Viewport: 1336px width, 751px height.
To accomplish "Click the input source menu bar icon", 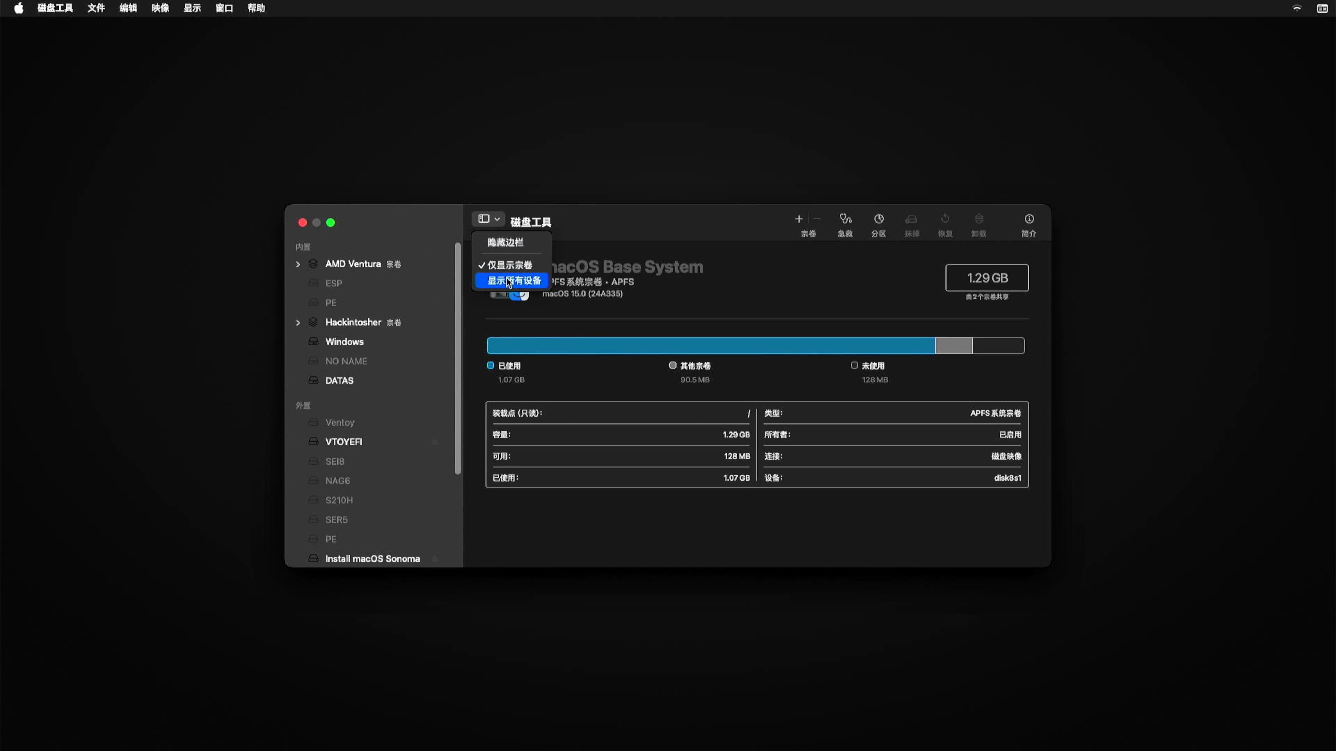I will coord(1322,8).
